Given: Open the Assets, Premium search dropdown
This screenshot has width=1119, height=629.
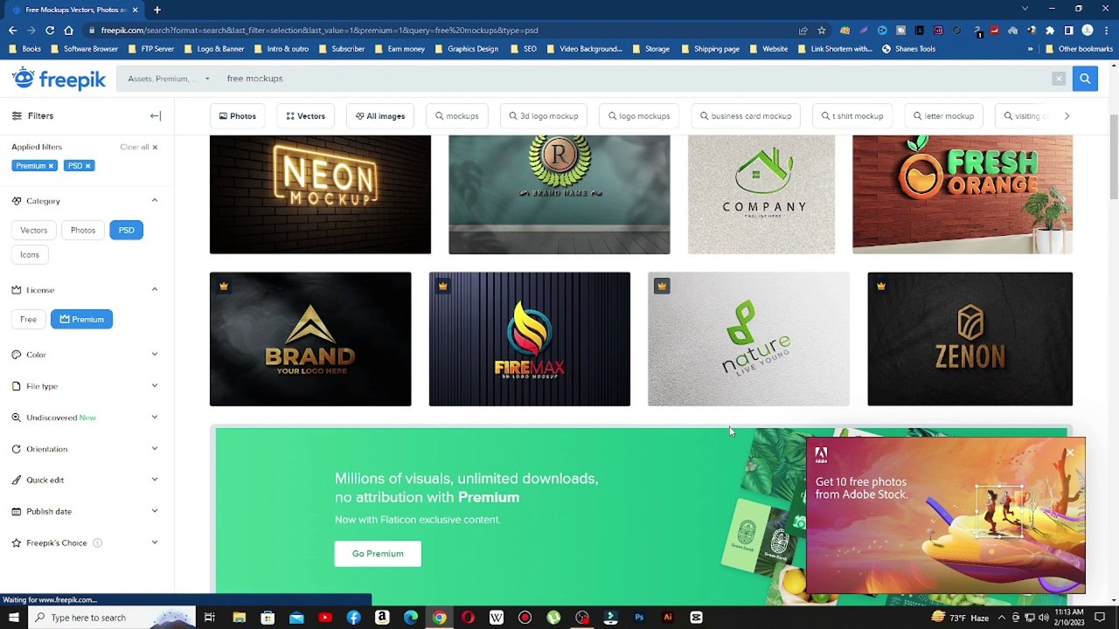Looking at the screenshot, I should click(x=168, y=79).
